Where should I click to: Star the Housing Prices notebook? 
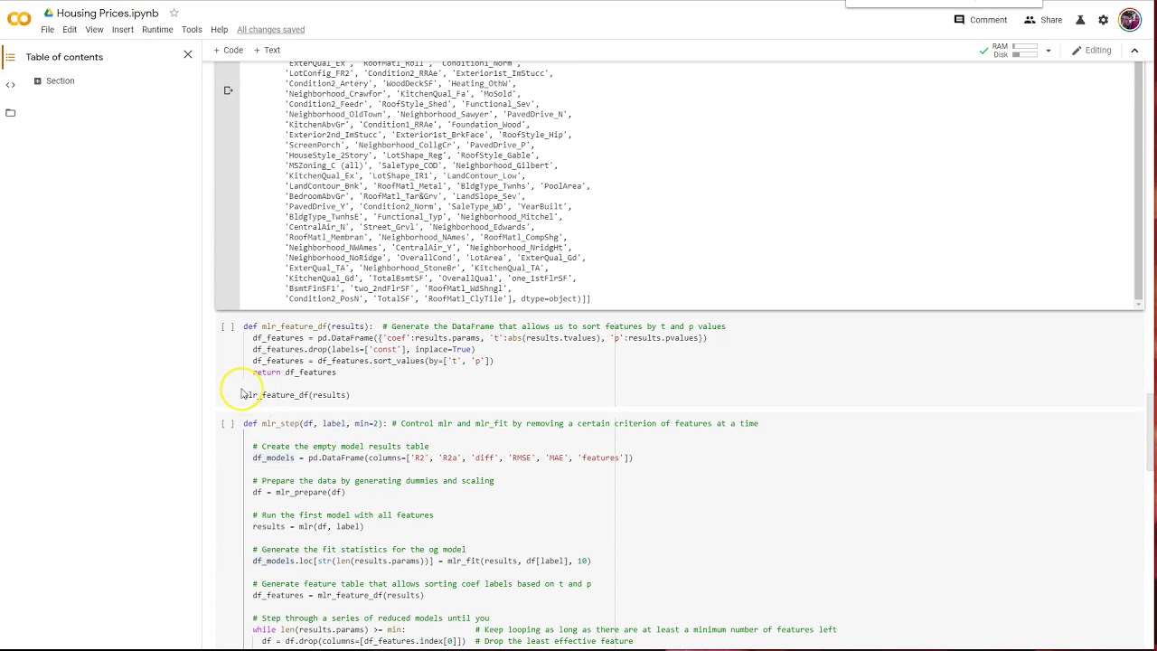174,13
